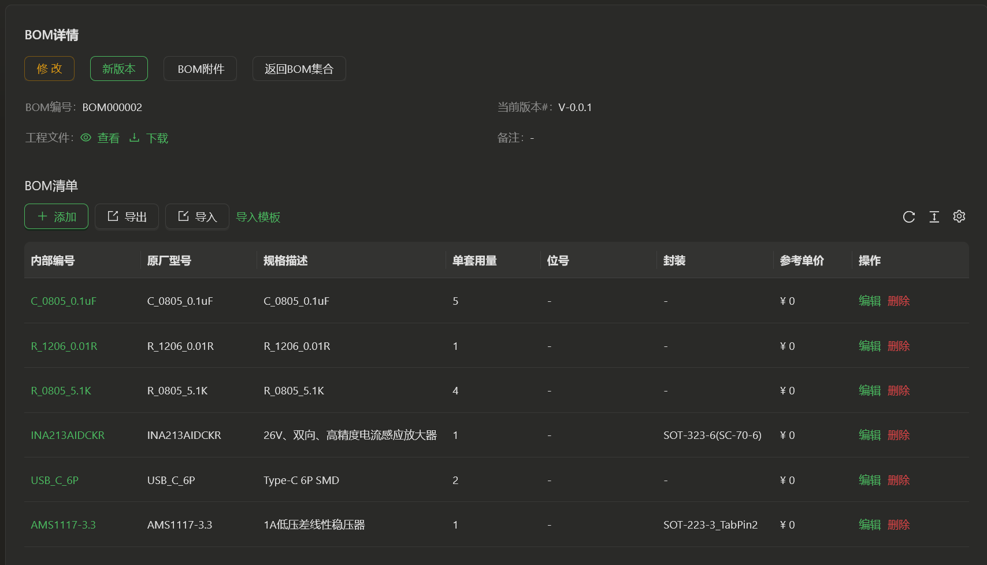Open internal part INA213AIDCKR link

click(x=68, y=435)
